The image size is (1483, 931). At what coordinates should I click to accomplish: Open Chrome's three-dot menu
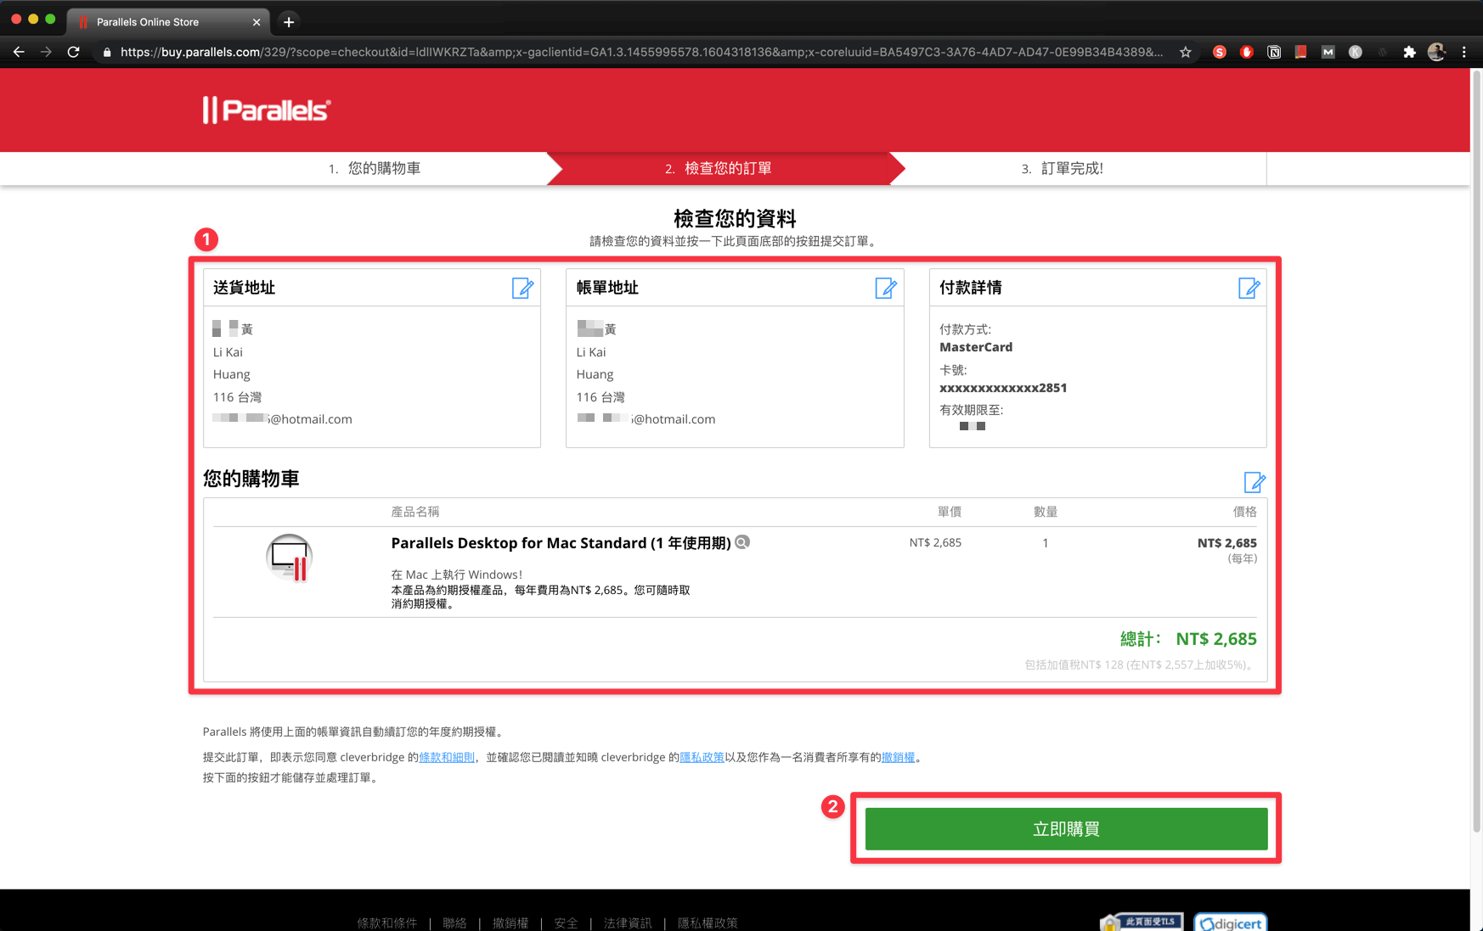point(1464,53)
